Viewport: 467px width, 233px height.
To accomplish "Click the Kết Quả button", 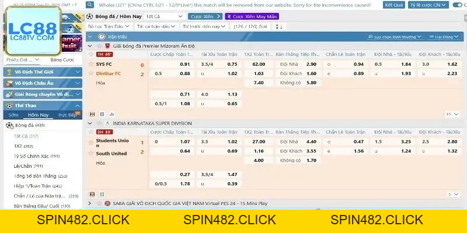I will (393, 5).
